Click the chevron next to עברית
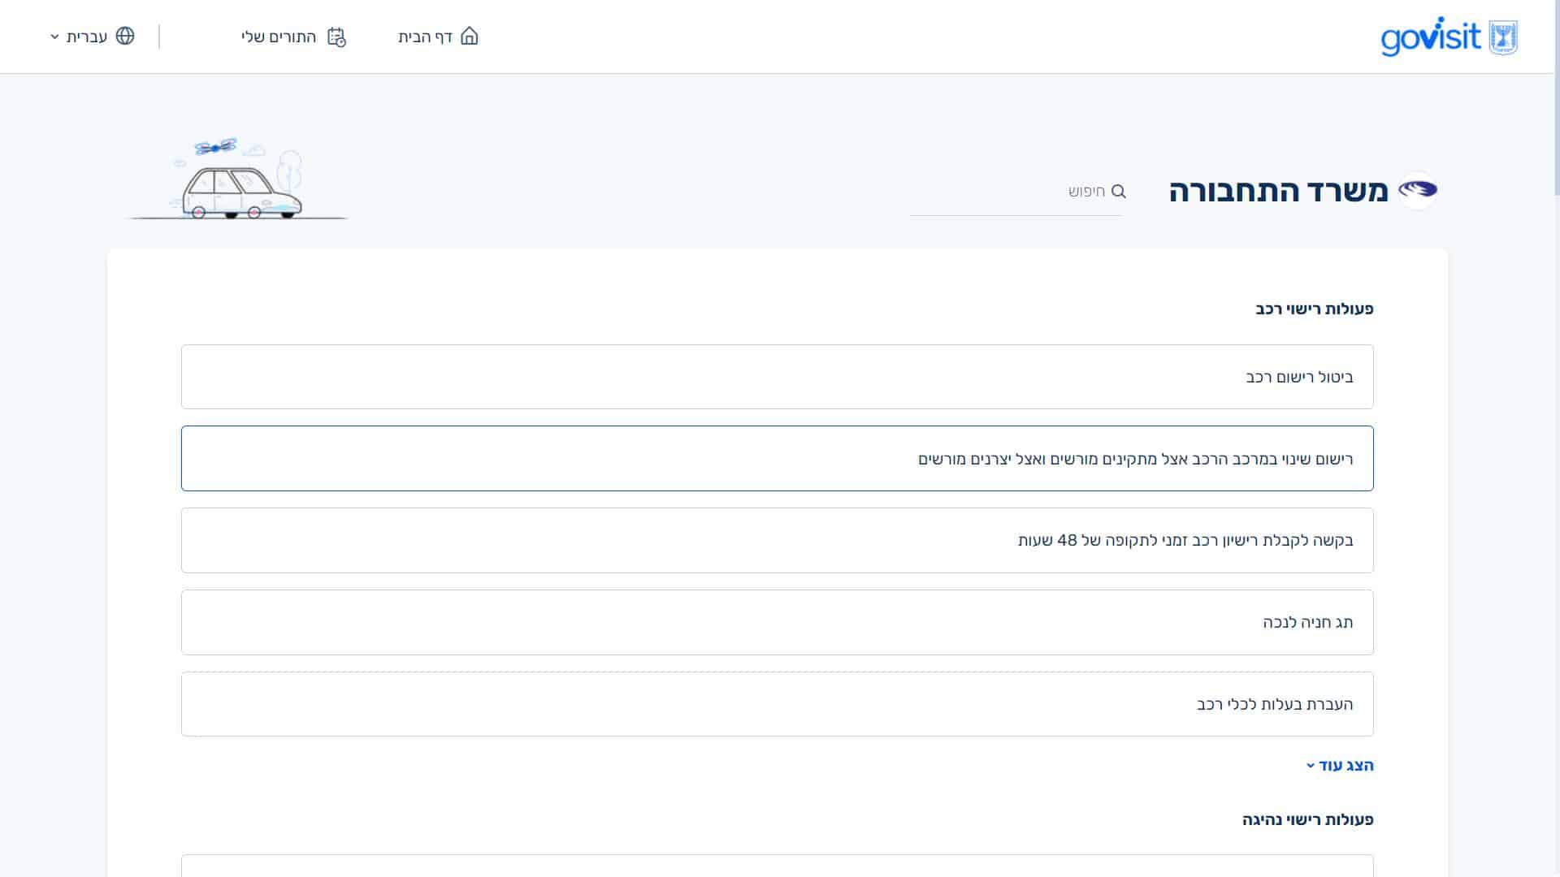The height and width of the screenshot is (877, 1560). point(54,37)
